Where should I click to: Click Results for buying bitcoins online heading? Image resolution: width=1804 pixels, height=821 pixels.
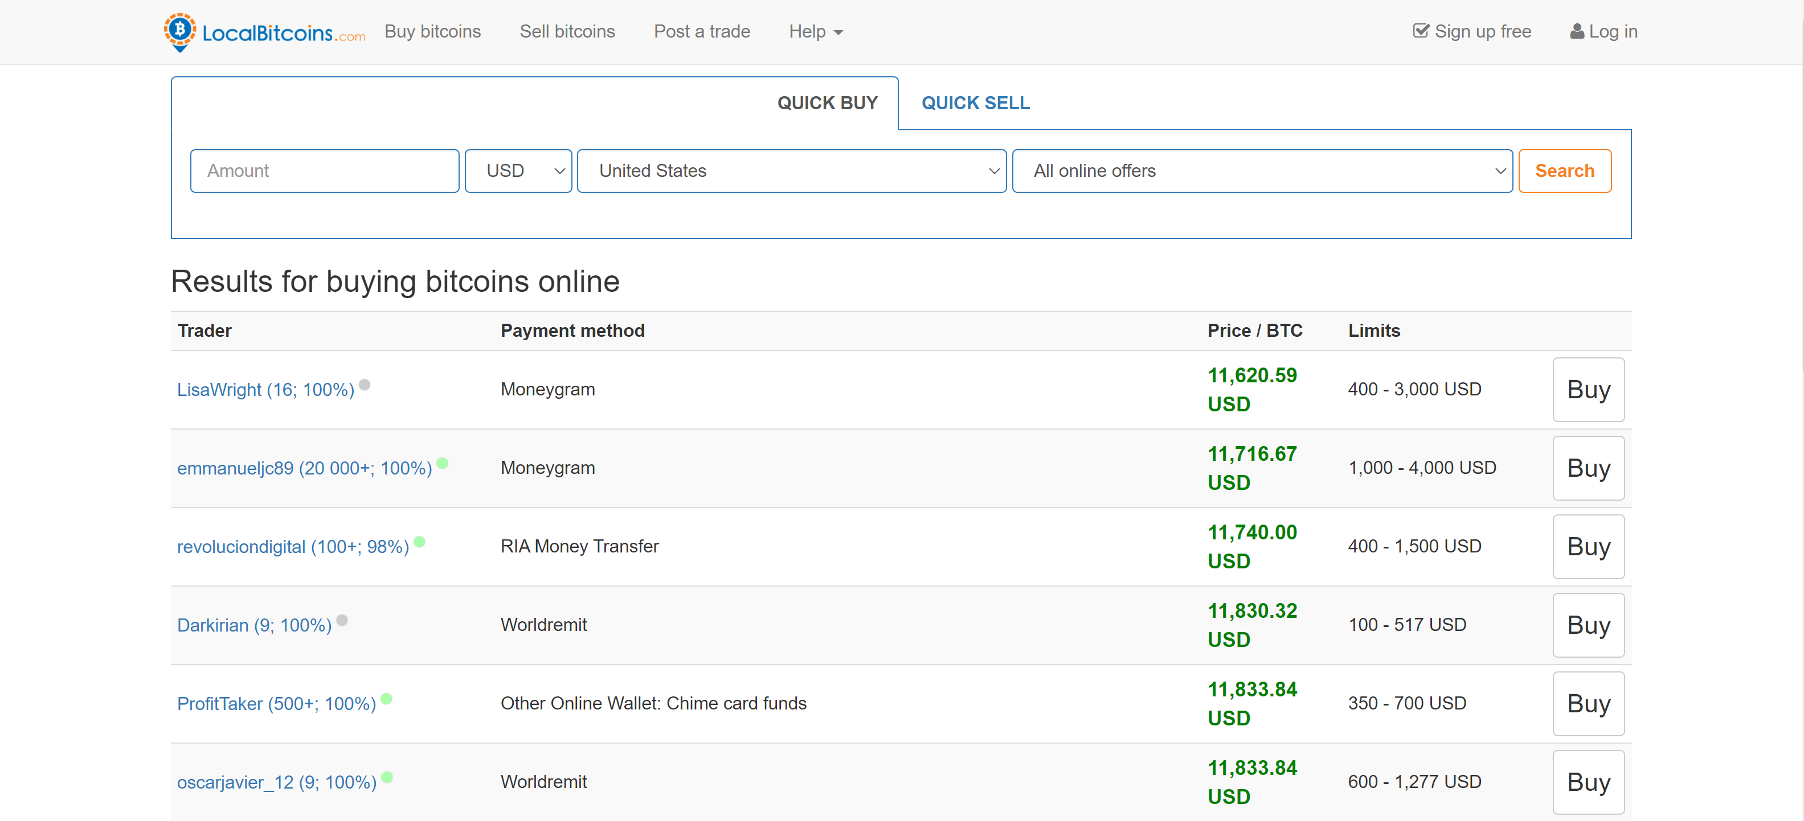point(395,282)
